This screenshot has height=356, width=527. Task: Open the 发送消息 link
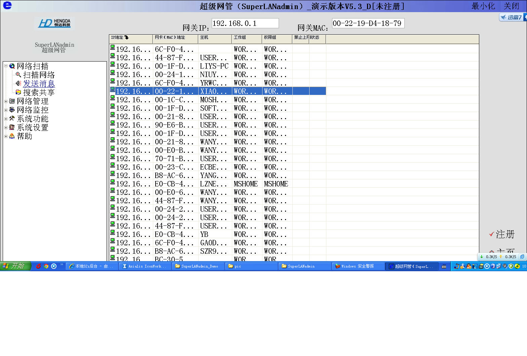39,83
